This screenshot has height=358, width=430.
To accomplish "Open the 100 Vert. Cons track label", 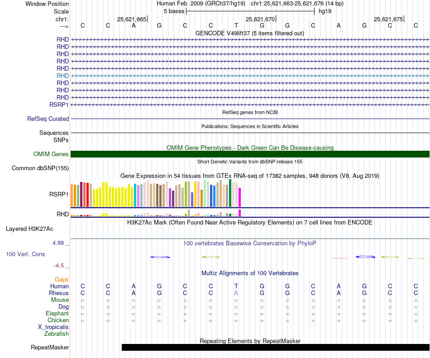I will point(25,254).
